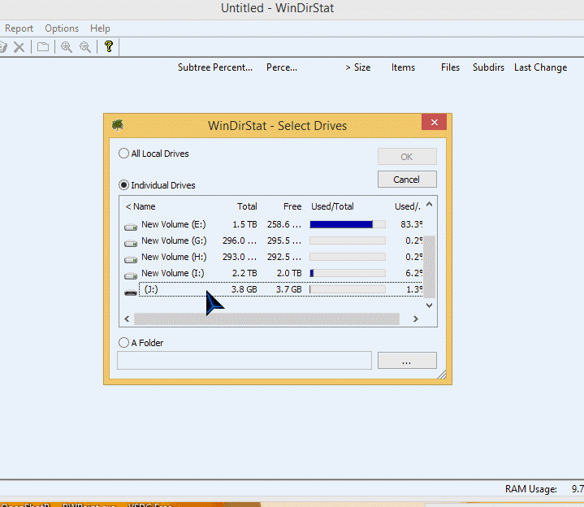Screen dimensions: 584x507
Task: Click the X delete toolbar icon
Action: [x=19, y=47]
